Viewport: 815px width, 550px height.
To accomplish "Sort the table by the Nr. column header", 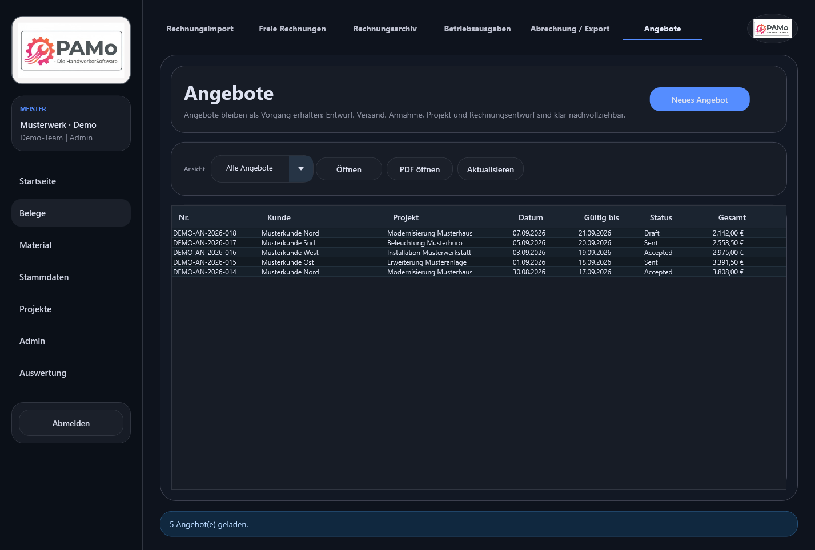I will (216, 217).
